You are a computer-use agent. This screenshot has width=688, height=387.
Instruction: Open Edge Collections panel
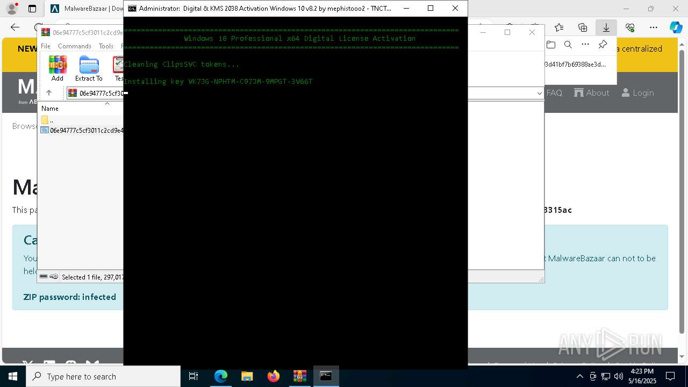pyautogui.click(x=583, y=27)
